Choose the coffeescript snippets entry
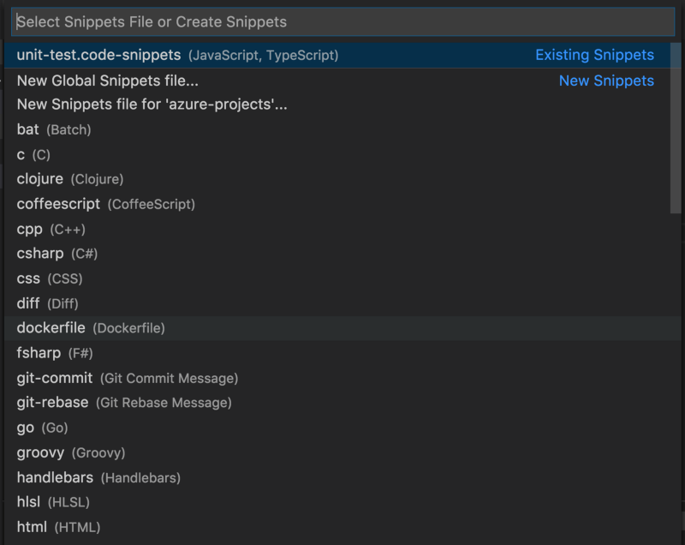The width and height of the screenshot is (685, 545). coord(105,205)
